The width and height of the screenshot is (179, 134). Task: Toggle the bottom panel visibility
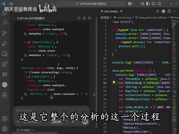point(154,4)
